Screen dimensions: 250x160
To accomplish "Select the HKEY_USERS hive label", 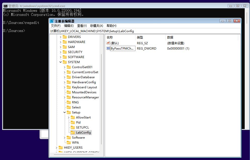I will pos(73,148).
